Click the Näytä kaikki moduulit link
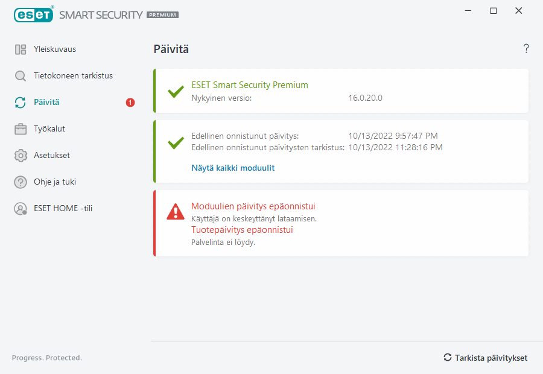 click(233, 168)
